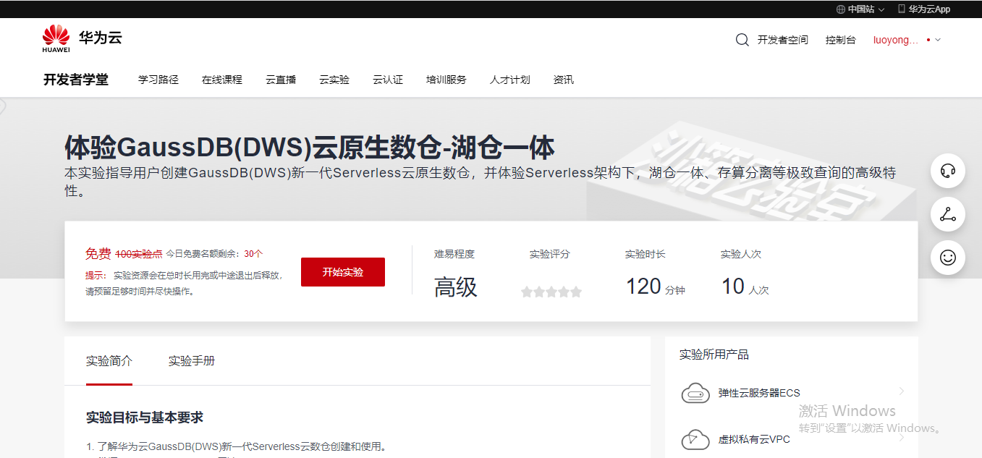The width and height of the screenshot is (982, 458).
Task: Click the 弹性云服务器ECS cloud icon
Action: pyautogui.click(x=695, y=394)
